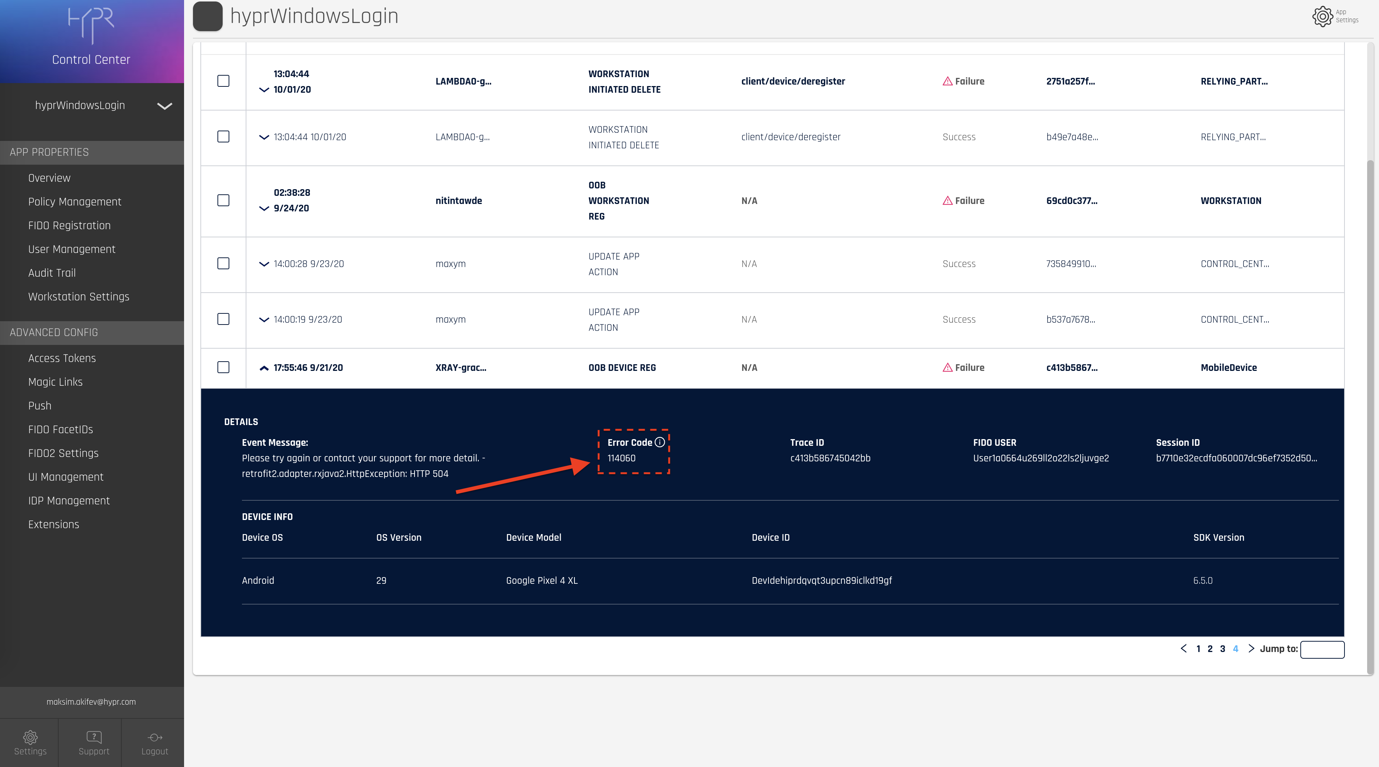Click the hyprWindowsLogin app square icon
Viewport: 1379px width, 767px height.
(x=208, y=16)
